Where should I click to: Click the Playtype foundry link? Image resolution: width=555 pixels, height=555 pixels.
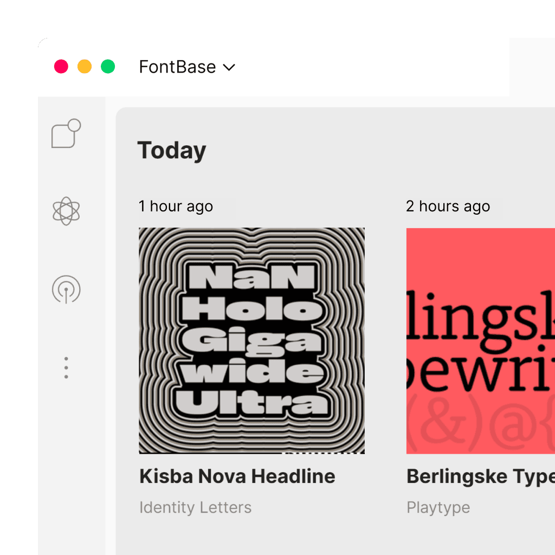[438, 508]
